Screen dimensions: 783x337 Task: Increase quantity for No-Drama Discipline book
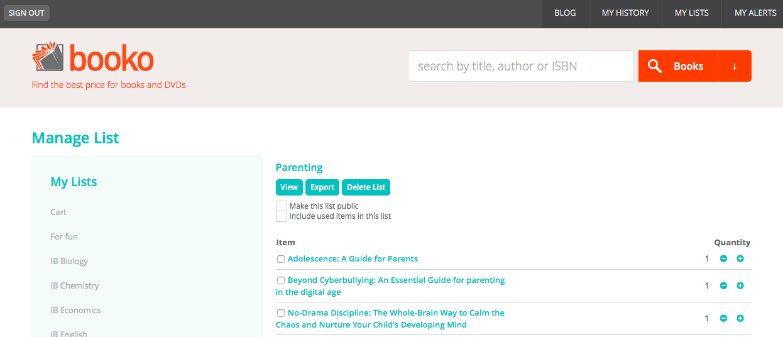point(740,319)
